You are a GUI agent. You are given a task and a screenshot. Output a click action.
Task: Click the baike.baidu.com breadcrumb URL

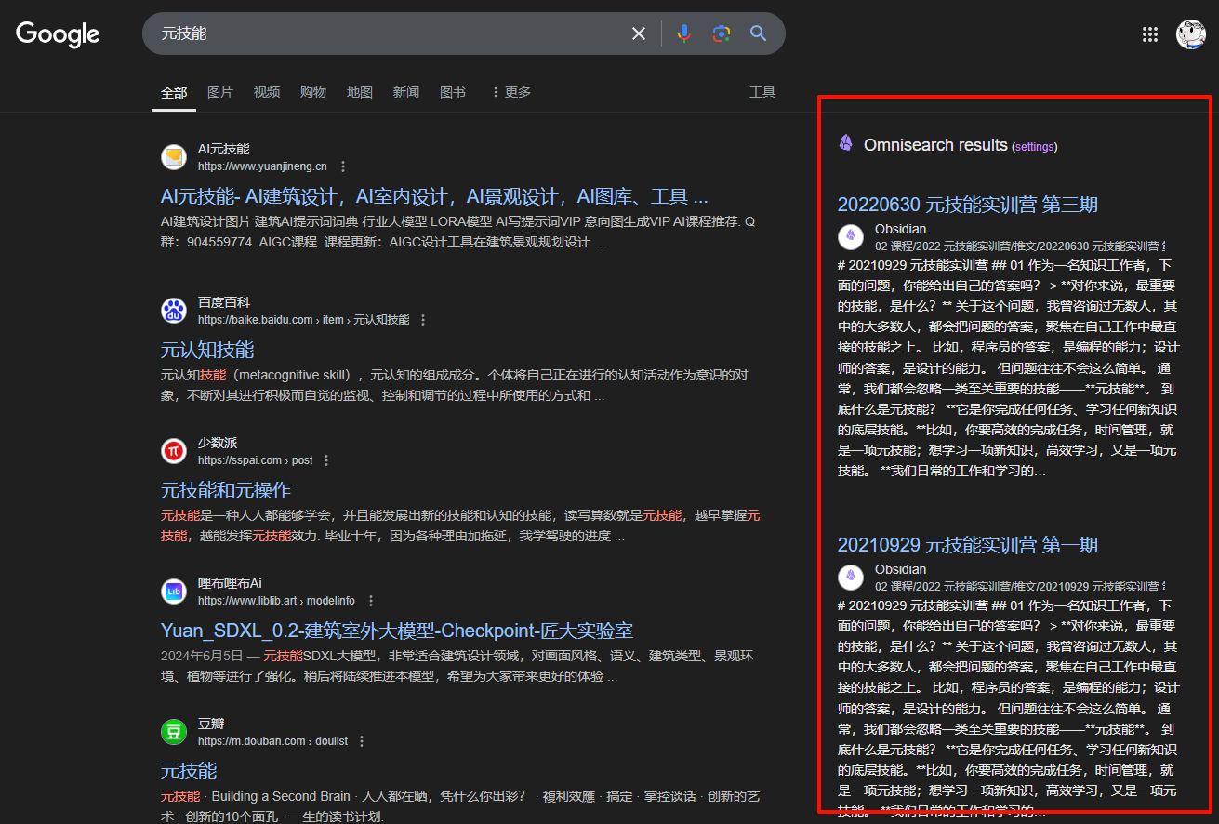pyautogui.click(x=303, y=320)
